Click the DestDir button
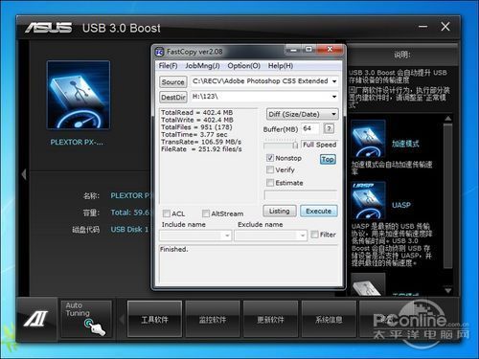 click(173, 98)
